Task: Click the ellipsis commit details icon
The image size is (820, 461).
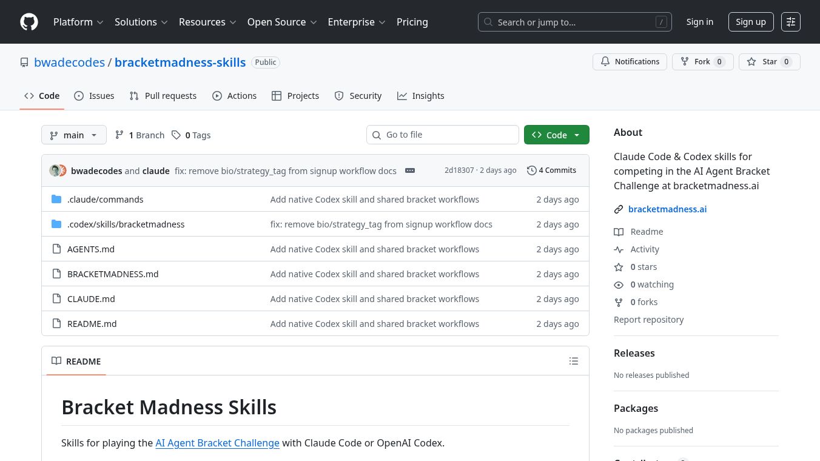Action: (410, 170)
